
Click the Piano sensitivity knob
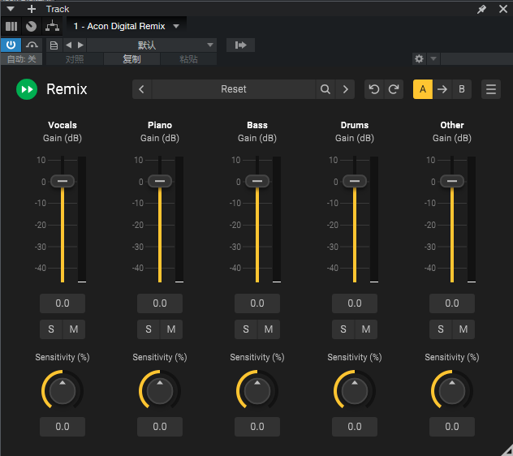point(160,390)
